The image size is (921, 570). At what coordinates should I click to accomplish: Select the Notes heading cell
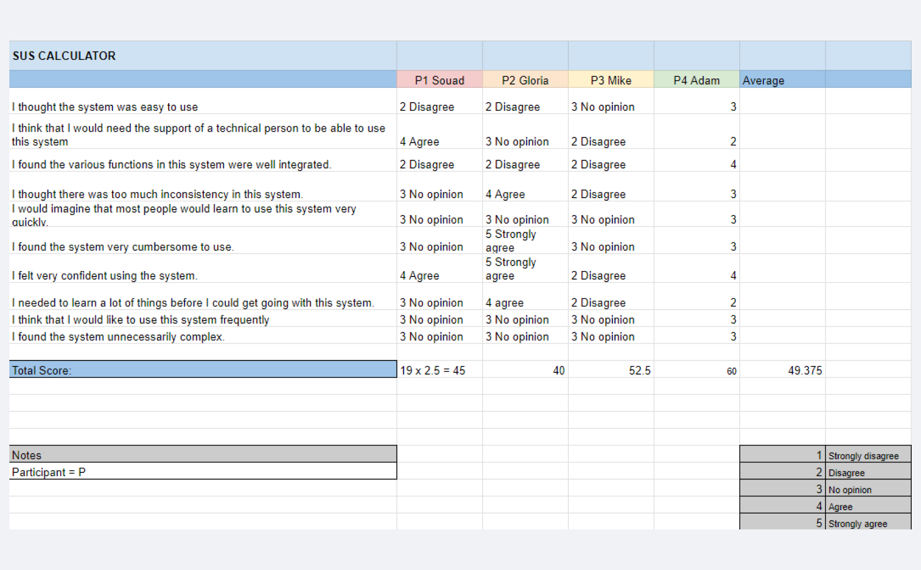(203, 455)
